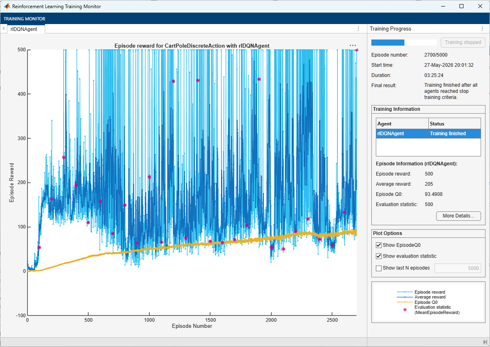Click the final evaluation marker at episode 2700
Image resolution: width=490 pixels, height=347 pixels.
tap(356, 50)
